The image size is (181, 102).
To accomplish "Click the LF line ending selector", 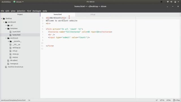I will click(156, 100).
